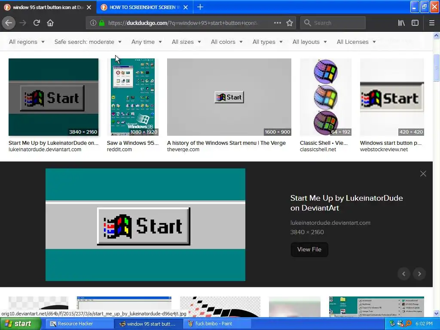Show previous image in detail panel
The width and height of the screenshot is (440, 330).
[x=404, y=274]
